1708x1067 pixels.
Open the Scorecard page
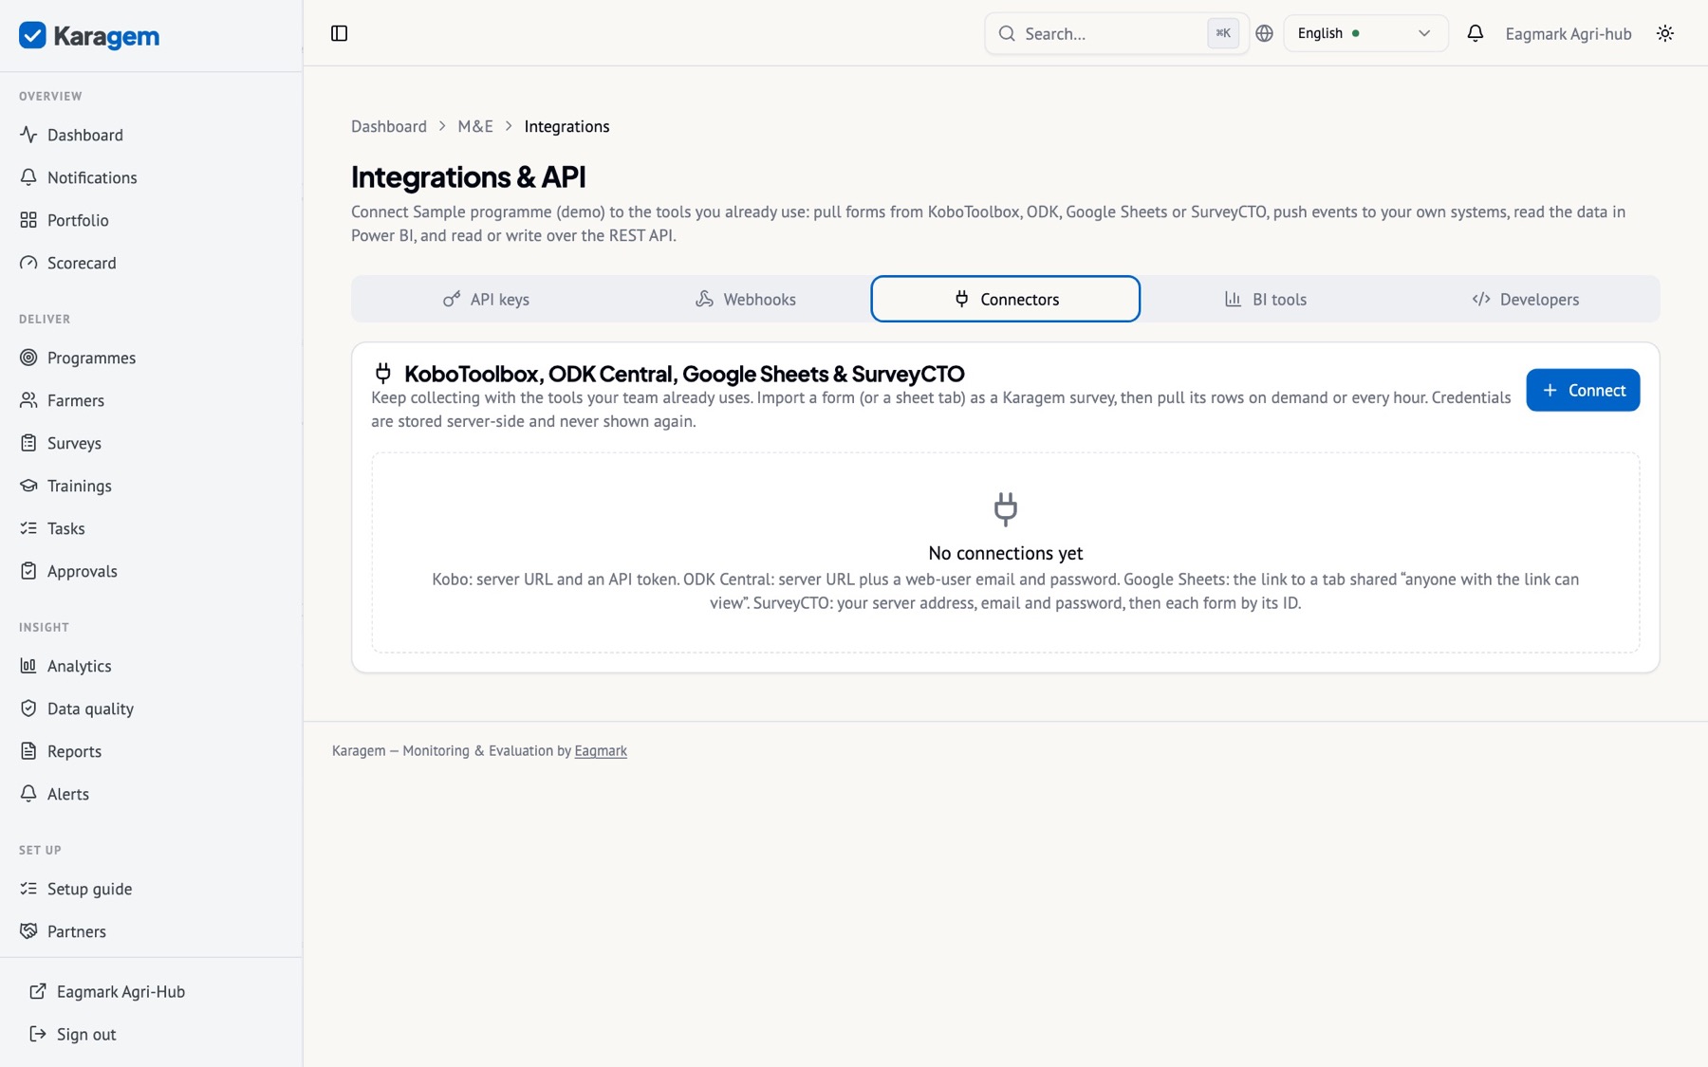tap(82, 263)
